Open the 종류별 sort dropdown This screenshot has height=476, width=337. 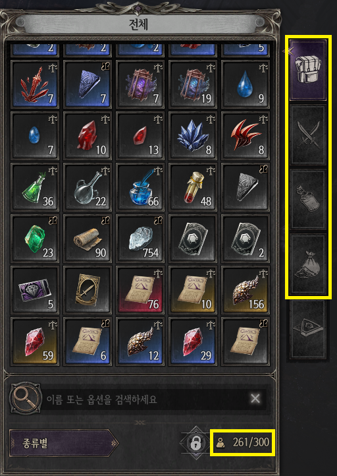click(63, 443)
